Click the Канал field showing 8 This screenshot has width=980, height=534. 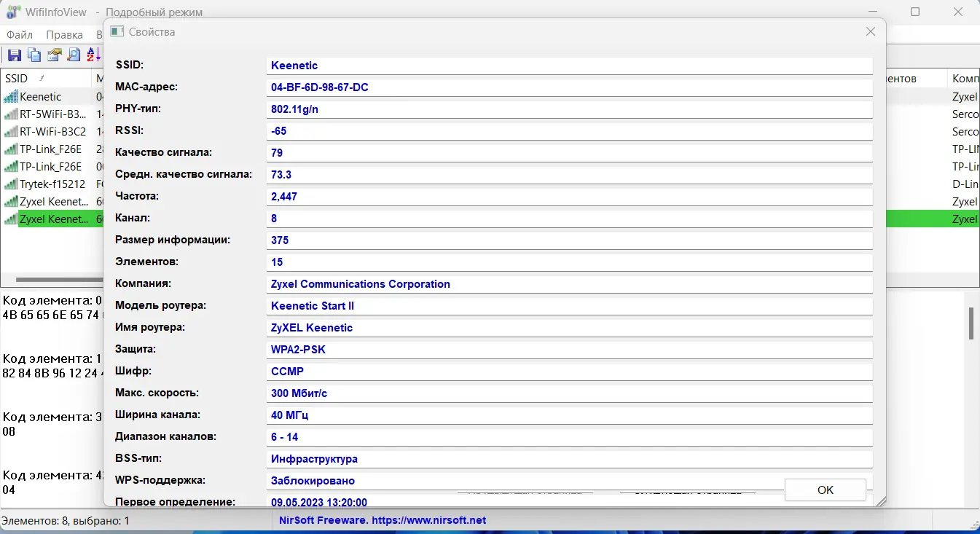click(570, 219)
